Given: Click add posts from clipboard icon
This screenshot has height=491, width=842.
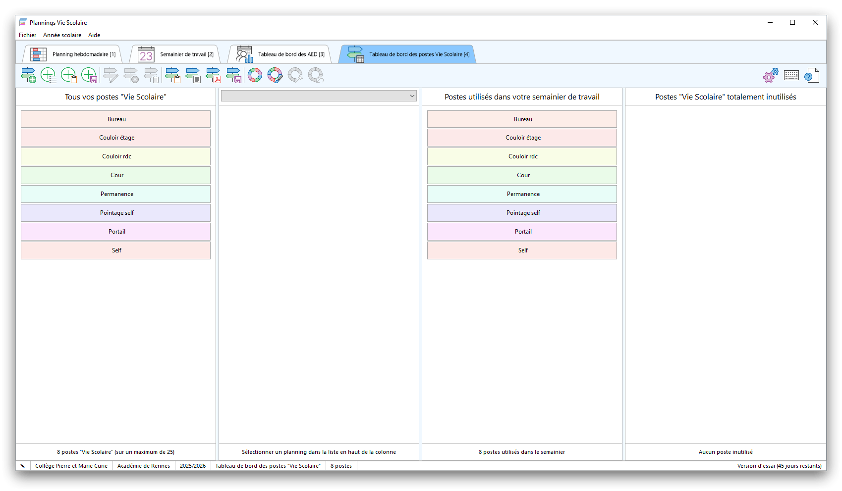Looking at the screenshot, I should click(69, 75).
